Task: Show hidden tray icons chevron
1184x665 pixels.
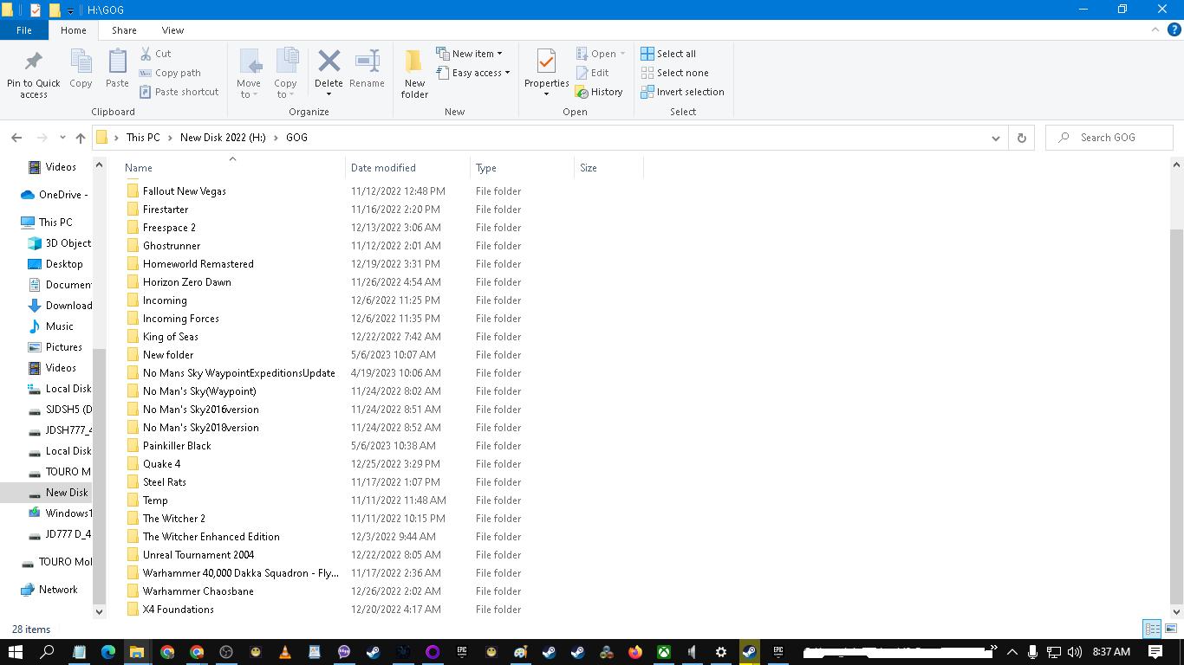Action: tap(1012, 652)
